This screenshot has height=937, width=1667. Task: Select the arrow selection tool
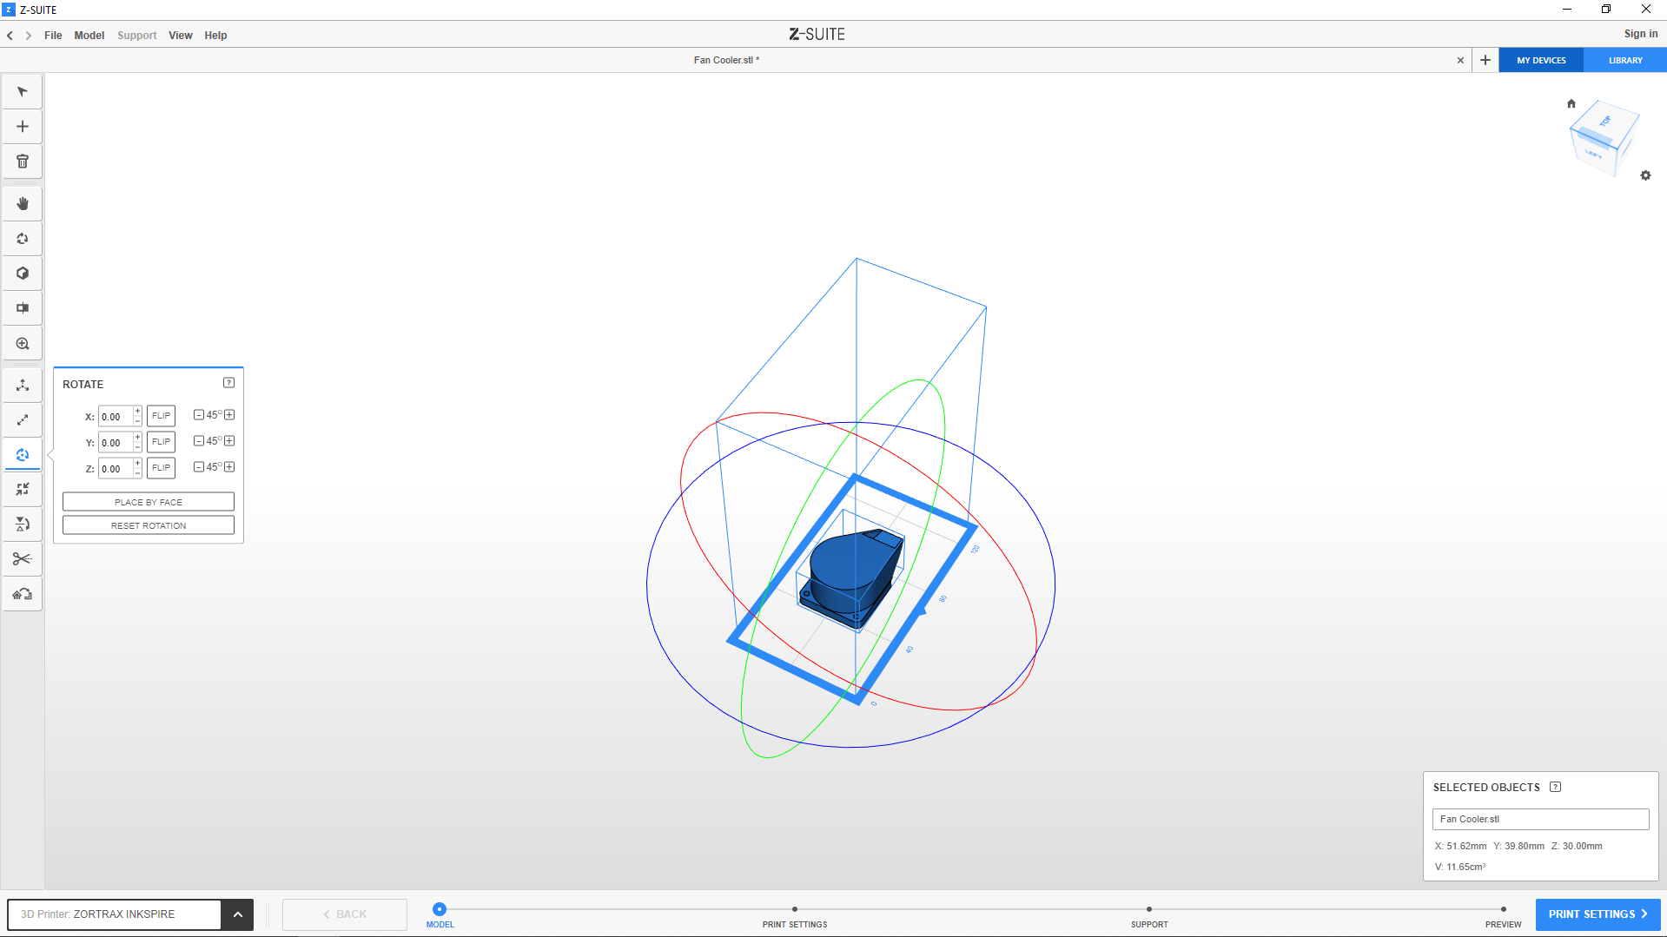pos(23,92)
